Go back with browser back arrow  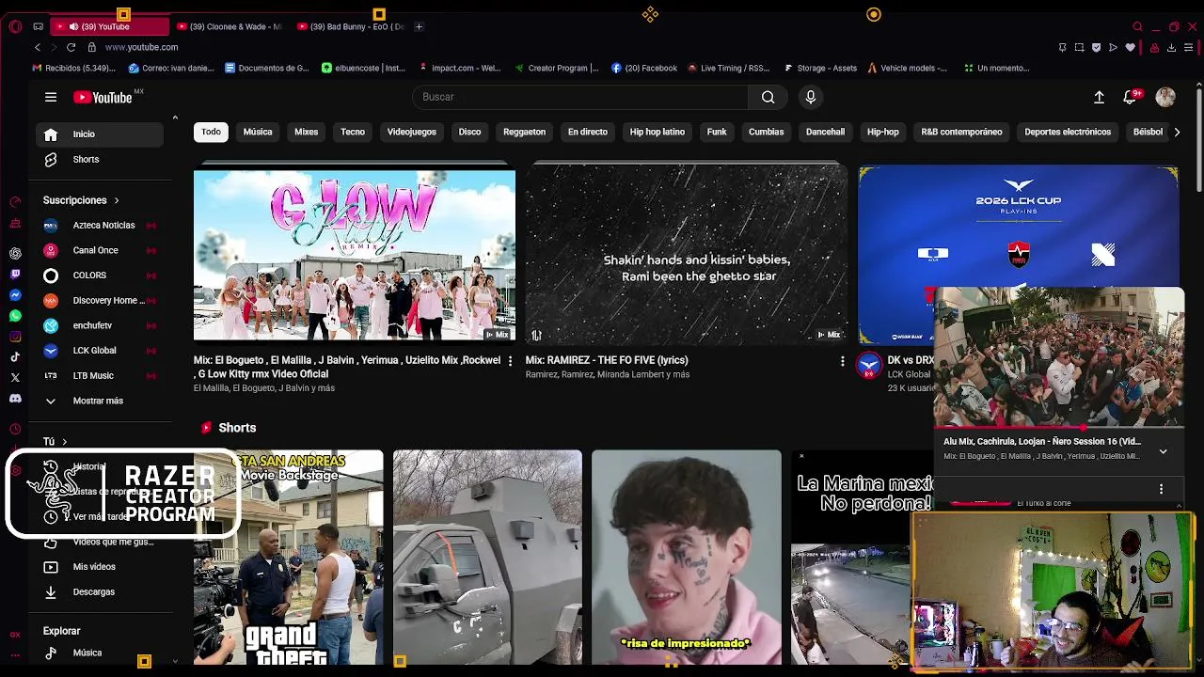point(38,47)
